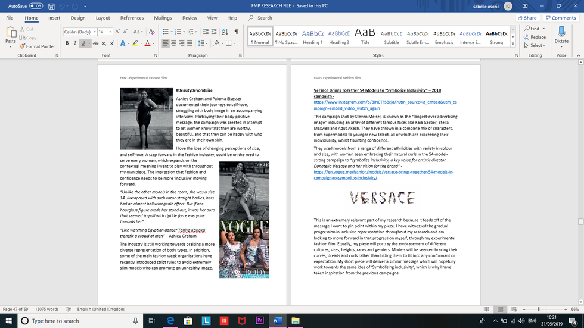This screenshot has height=328, width=584.
Task: Click the spelling proofing status icon
Action: [x=68, y=309]
